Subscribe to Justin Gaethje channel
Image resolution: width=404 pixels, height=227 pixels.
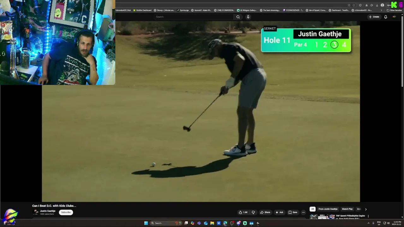(x=66, y=212)
